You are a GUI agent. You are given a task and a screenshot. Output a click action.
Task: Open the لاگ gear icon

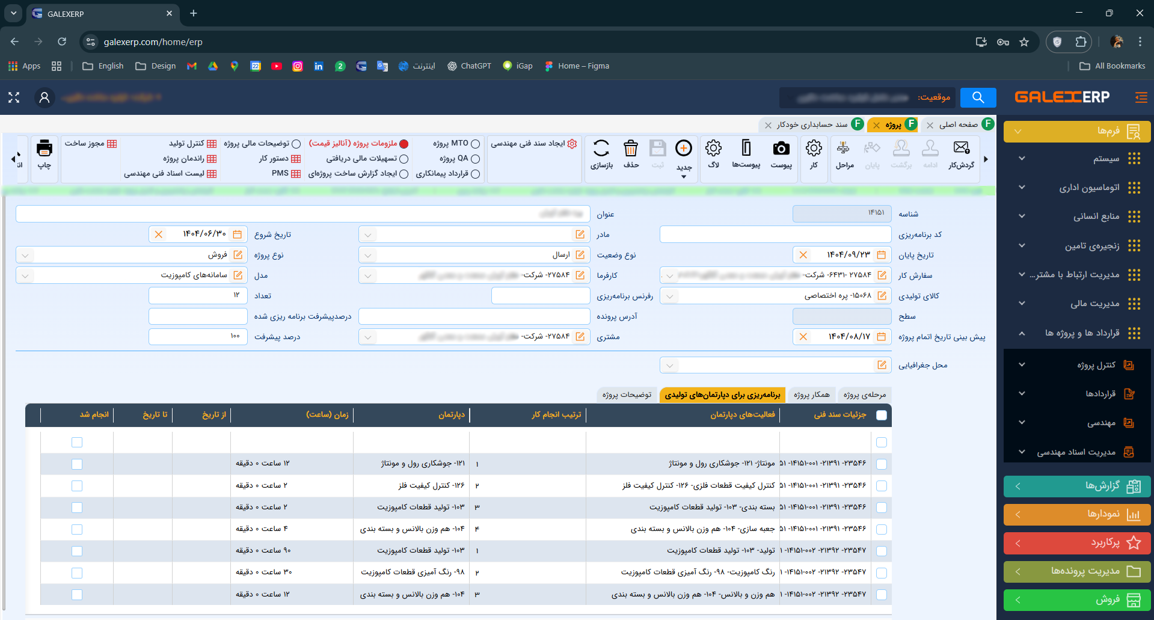[714, 148]
